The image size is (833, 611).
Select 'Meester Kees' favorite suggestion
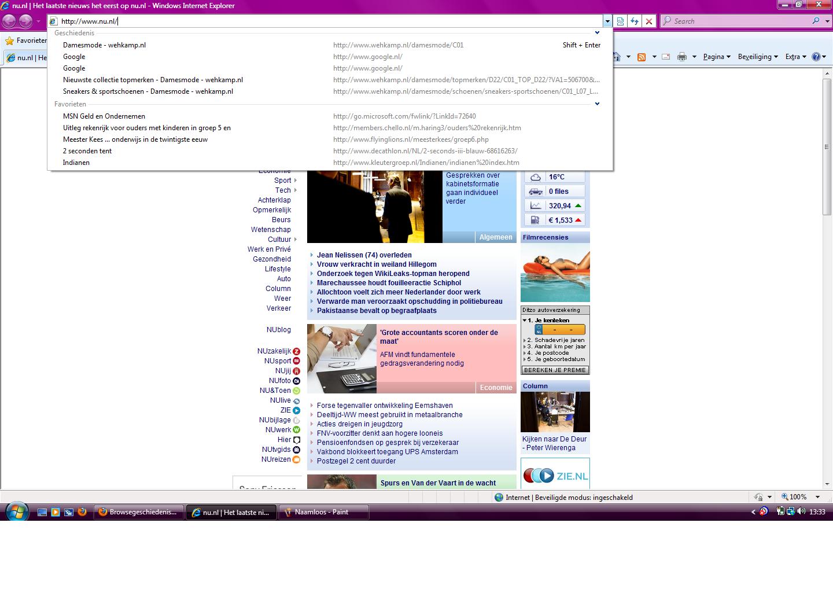coord(330,139)
